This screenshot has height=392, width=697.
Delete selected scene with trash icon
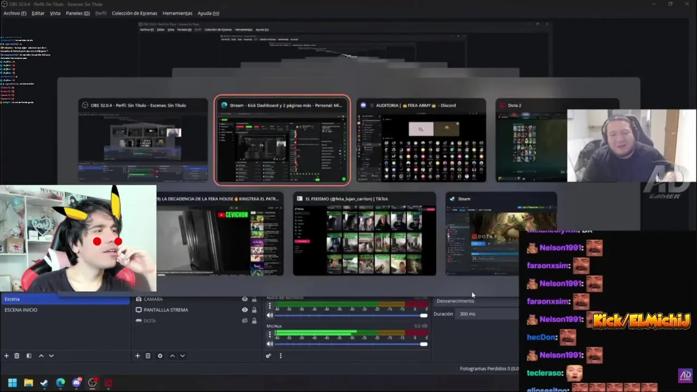(x=17, y=356)
